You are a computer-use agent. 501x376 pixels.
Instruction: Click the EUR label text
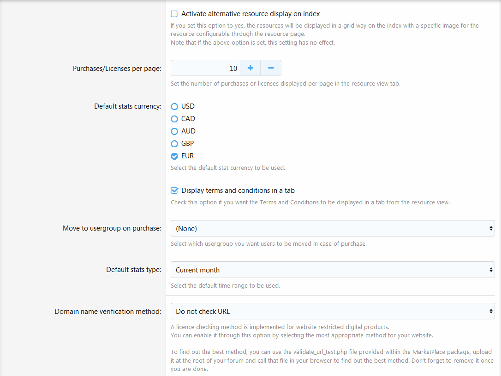tap(188, 156)
